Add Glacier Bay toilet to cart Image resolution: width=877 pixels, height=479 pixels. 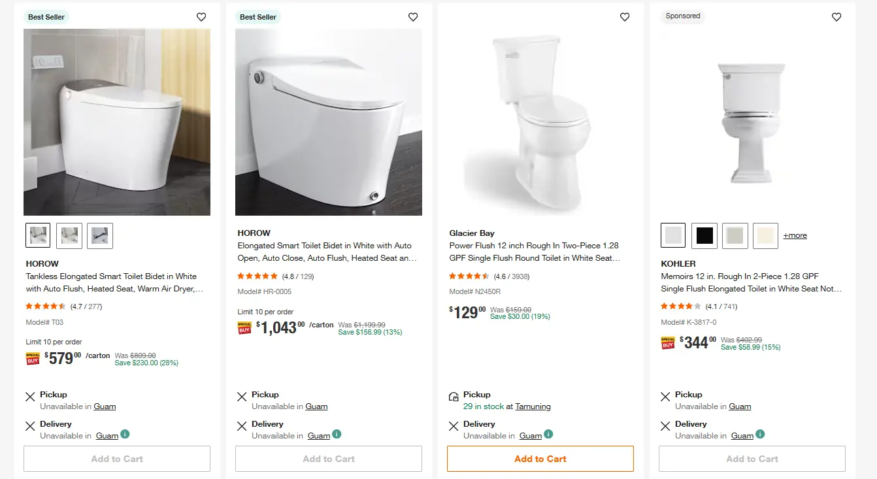[540, 459]
